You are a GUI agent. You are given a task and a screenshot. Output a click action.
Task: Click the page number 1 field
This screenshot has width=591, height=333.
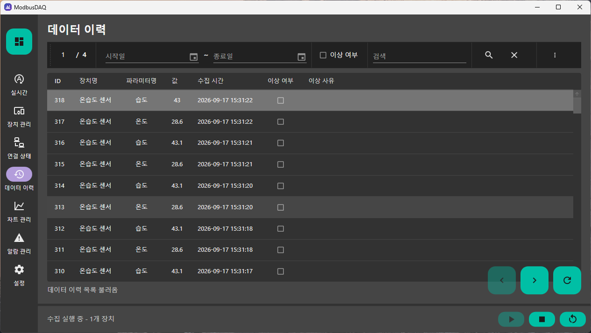63,55
